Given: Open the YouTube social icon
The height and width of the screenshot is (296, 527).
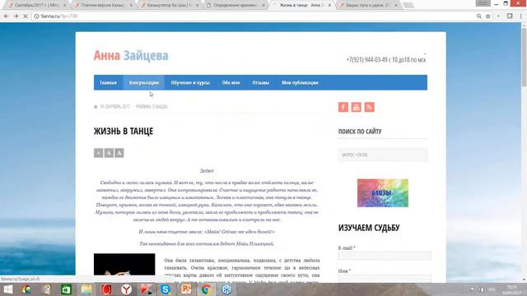Looking at the screenshot, I should point(357,107).
